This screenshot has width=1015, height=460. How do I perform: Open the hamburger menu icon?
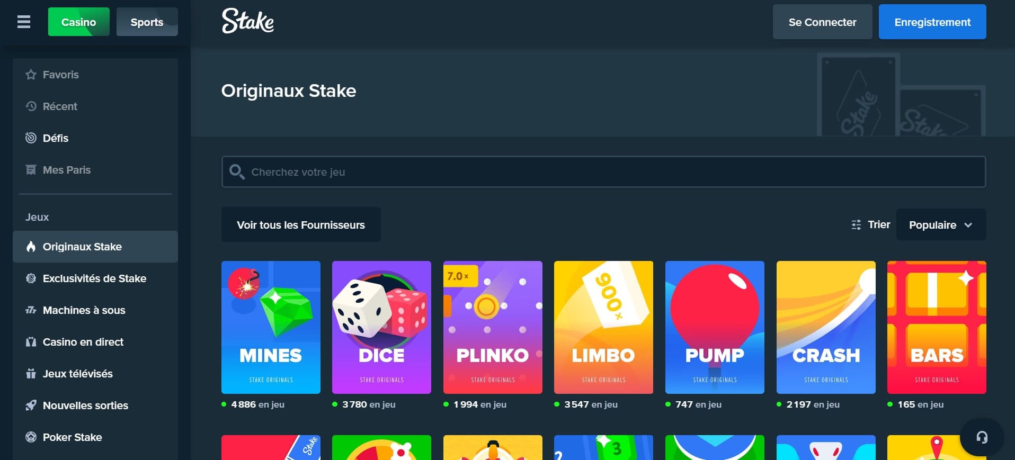[x=24, y=22]
